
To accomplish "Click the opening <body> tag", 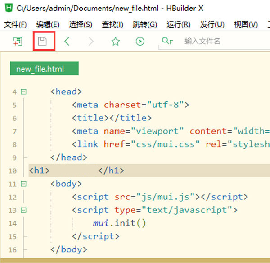I will (x=66, y=184).
